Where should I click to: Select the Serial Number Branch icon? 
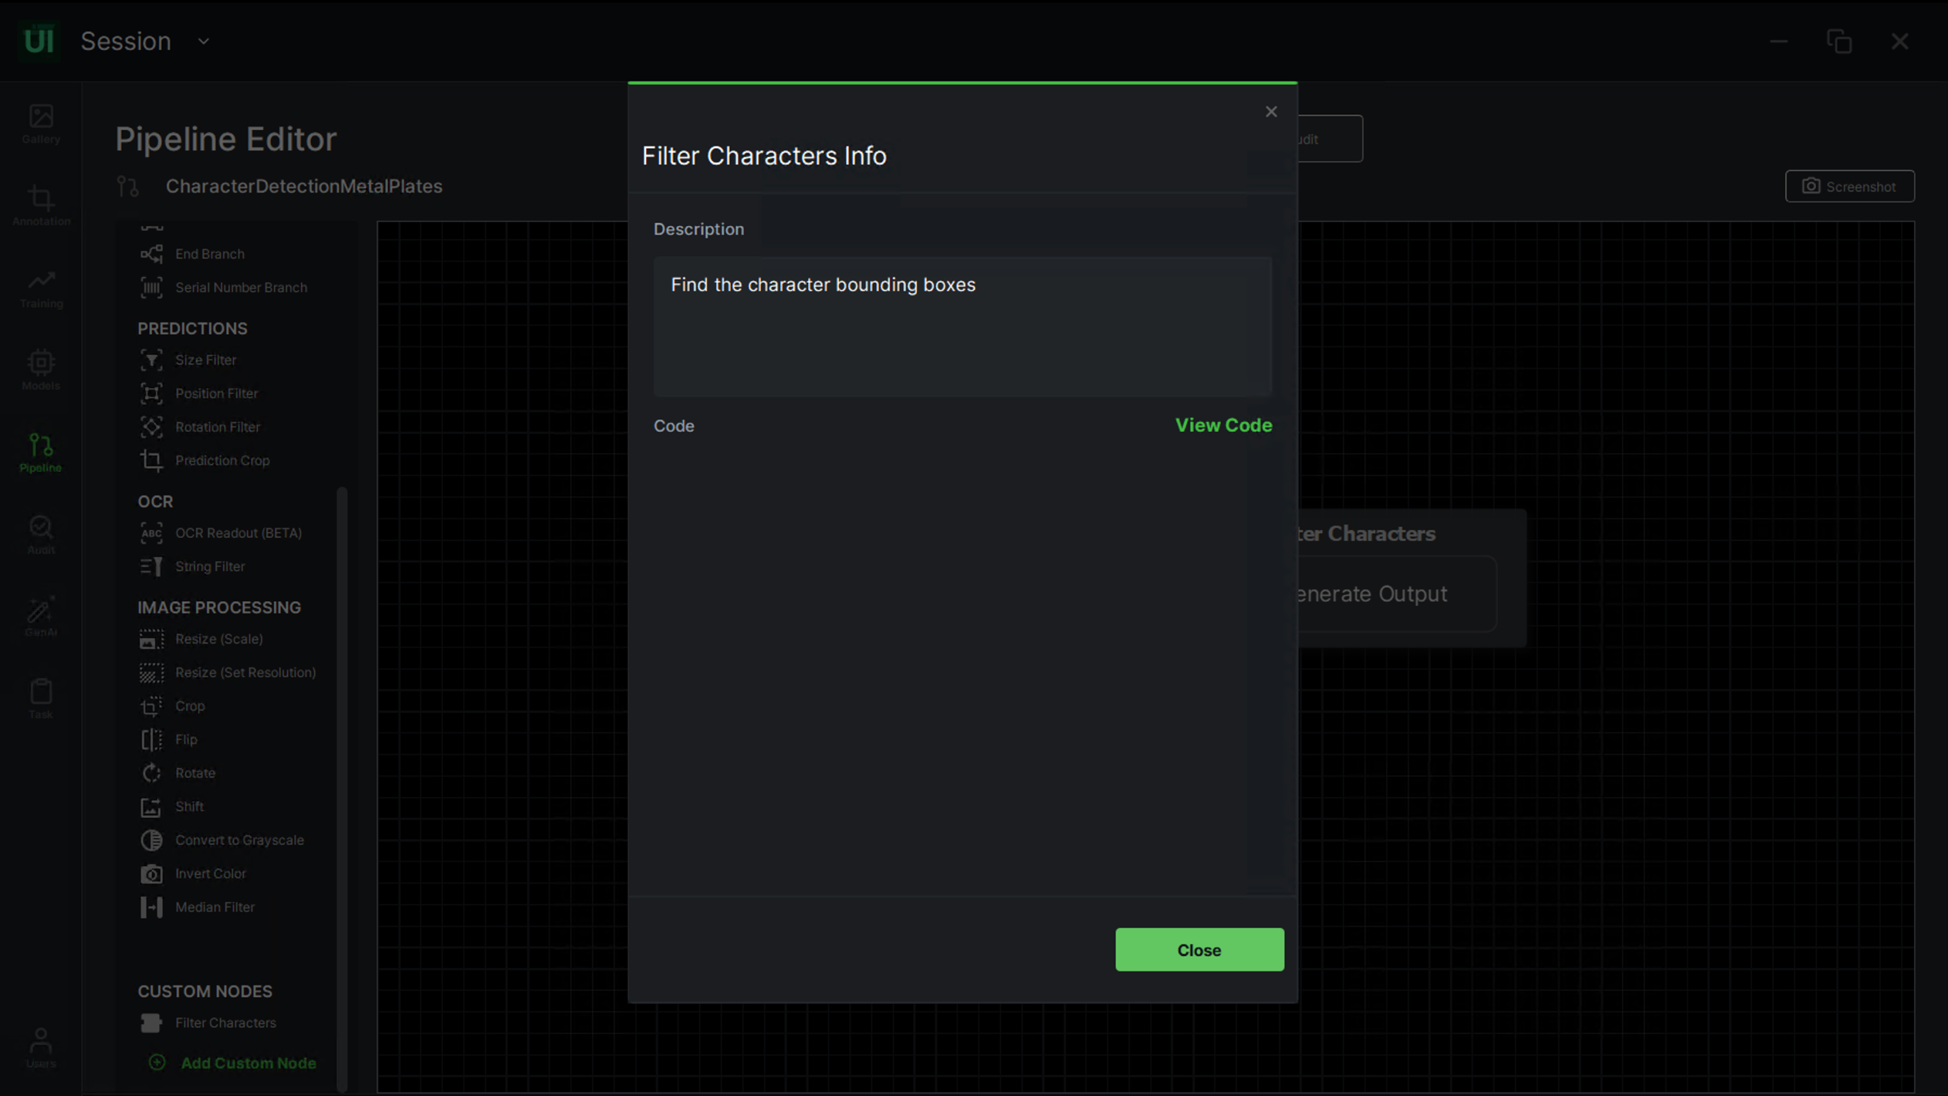[151, 287]
